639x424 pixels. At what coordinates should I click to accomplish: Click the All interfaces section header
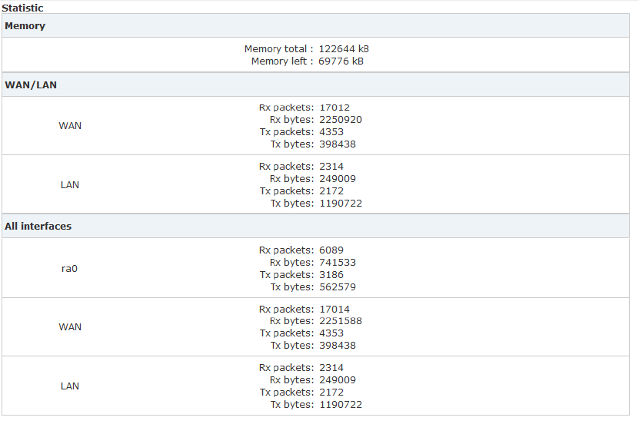pos(38,227)
